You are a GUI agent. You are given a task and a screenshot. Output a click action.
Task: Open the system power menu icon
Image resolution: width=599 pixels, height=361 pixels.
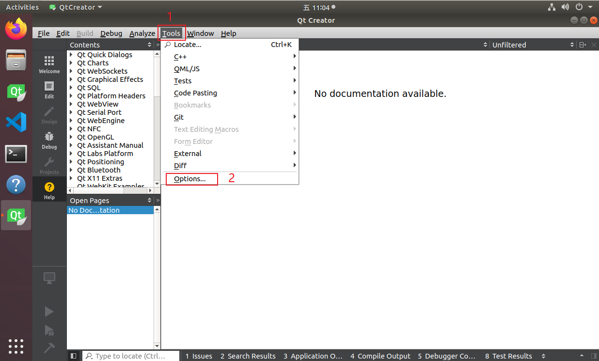coord(579,7)
